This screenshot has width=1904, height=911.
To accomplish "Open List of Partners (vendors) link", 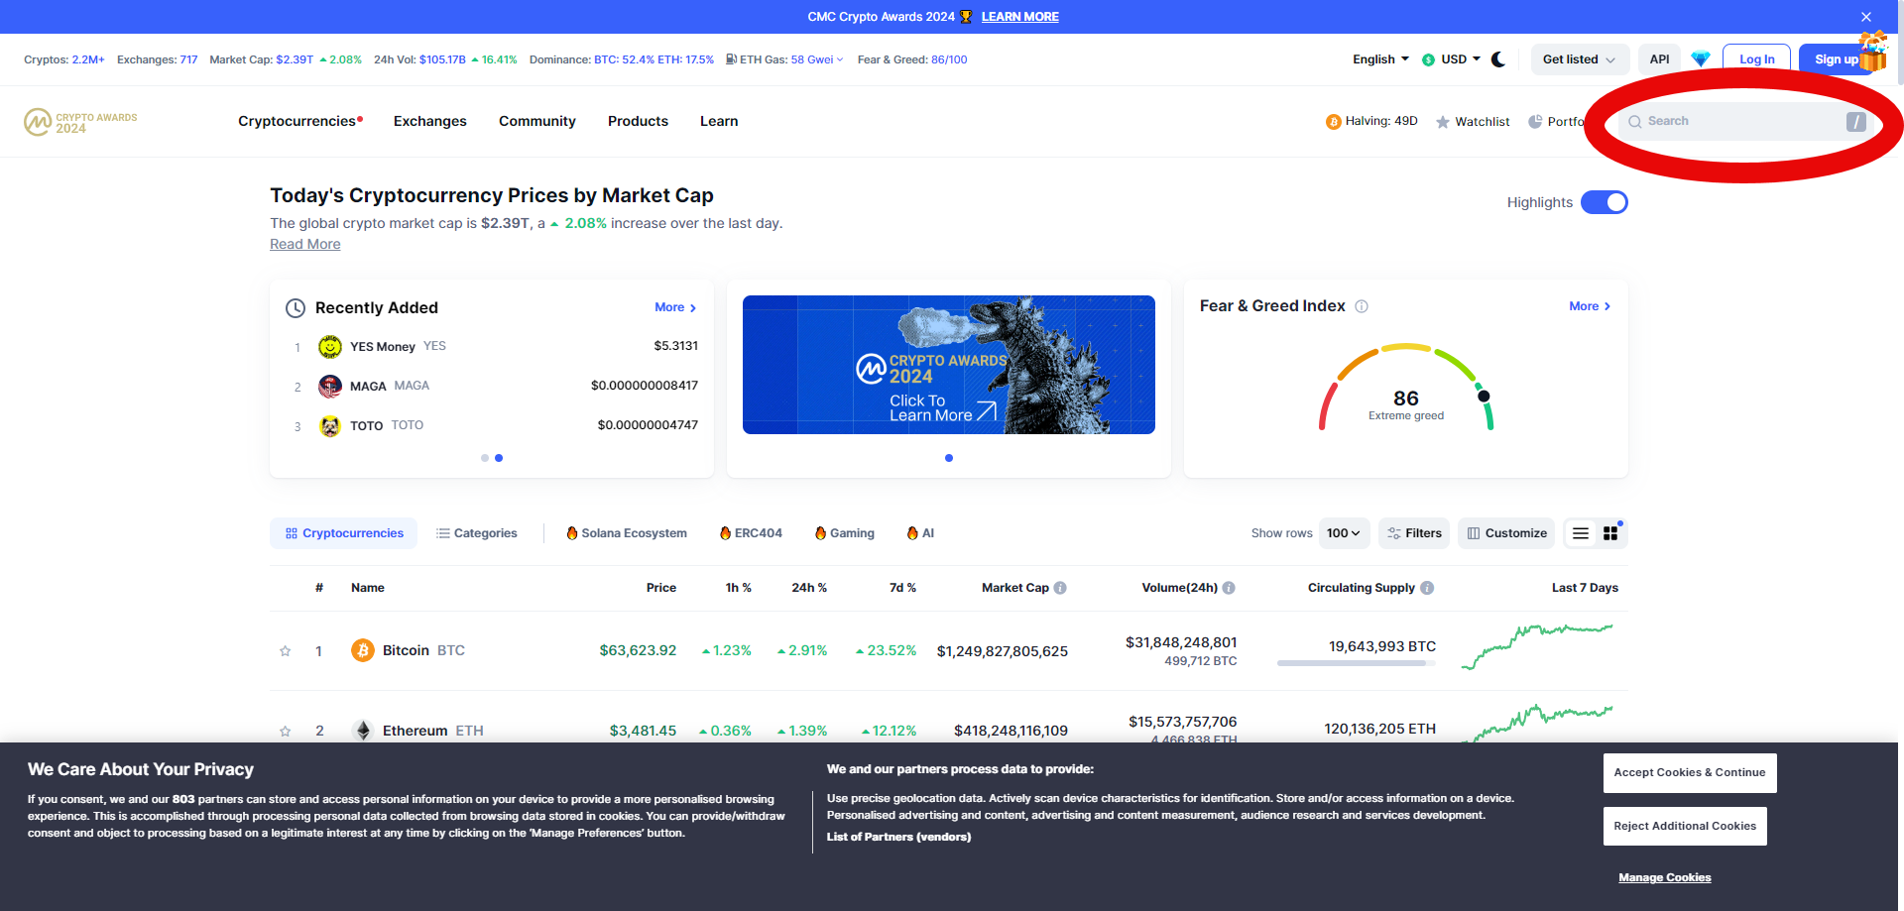I will click(899, 837).
